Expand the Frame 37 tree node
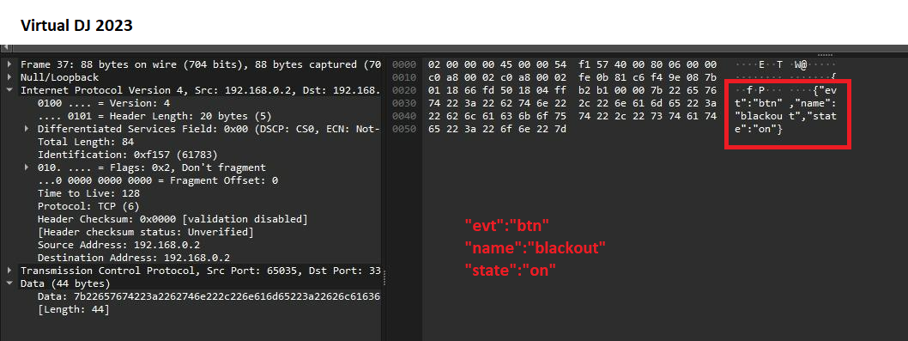 [9, 64]
